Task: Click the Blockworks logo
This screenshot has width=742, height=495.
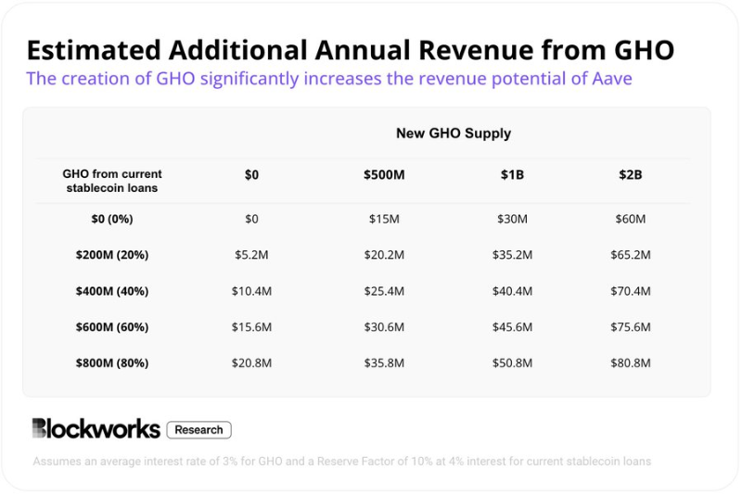Action: coord(96,427)
